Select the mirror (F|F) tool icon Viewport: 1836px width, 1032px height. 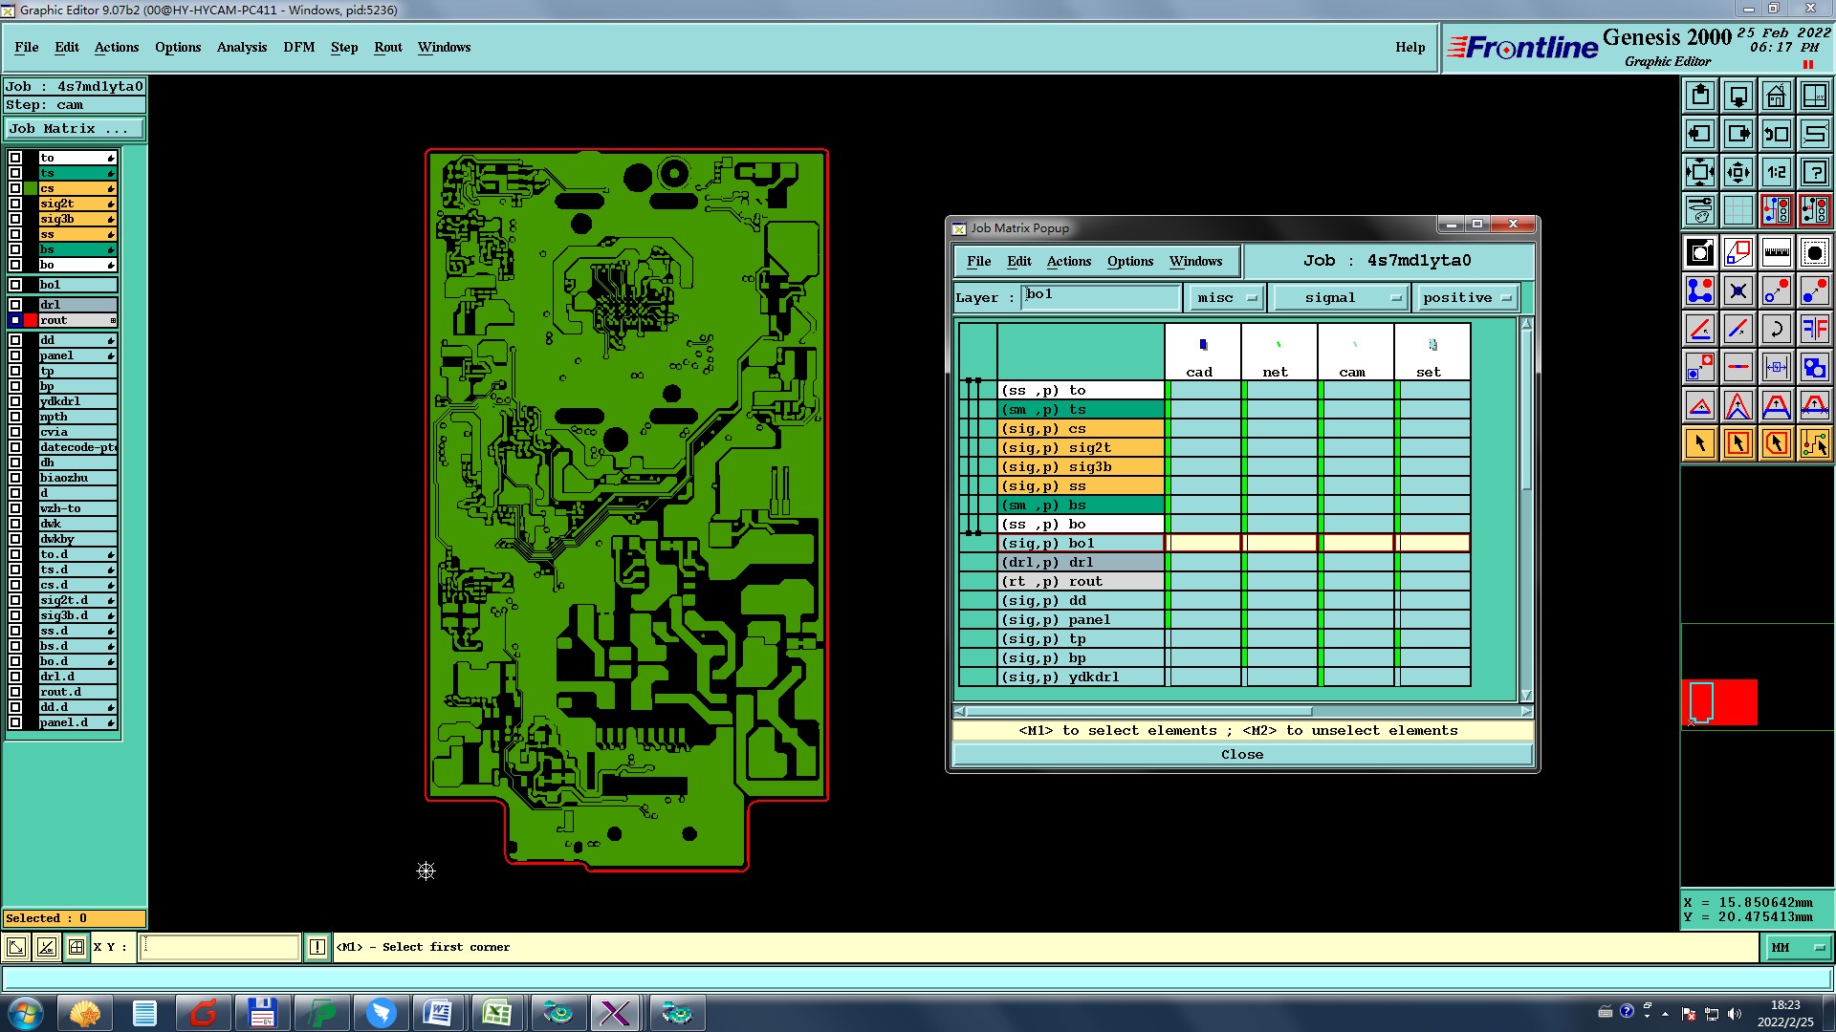coord(1814,329)
